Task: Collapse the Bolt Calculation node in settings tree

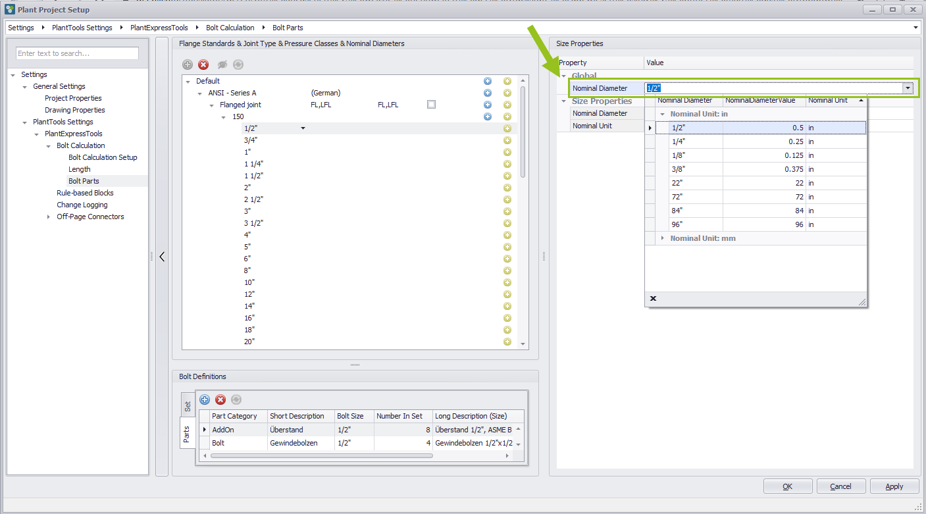Action: click(x=49, y=146)
